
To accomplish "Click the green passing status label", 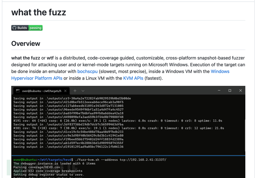I will point(36,28).
